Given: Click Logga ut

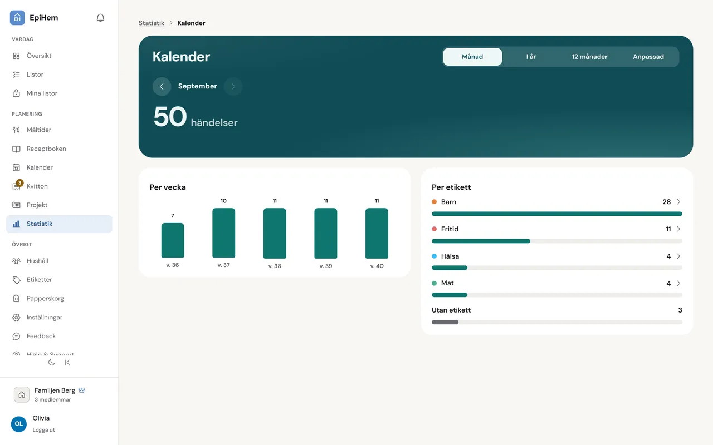Looking at the screenshot, I should click(x=44, y=430).
